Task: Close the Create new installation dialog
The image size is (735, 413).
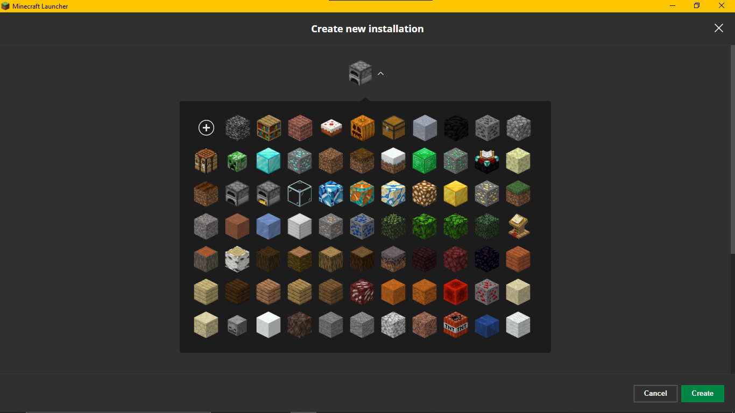Action: pyautogui.click(x=718, y=28)
